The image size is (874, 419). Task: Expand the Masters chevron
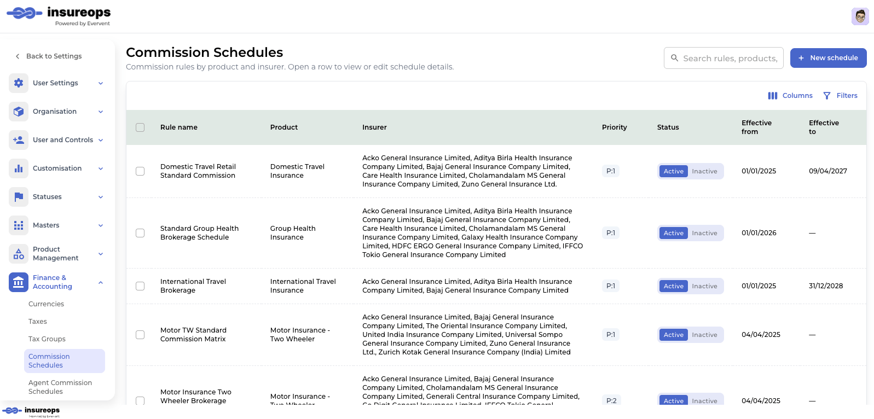point(101,225)
